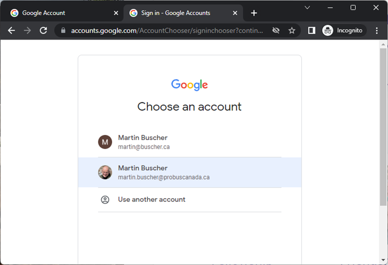Select the Sign in - Google Accounts tab
This screenshot has width=388, height=265.
point(183,13)
